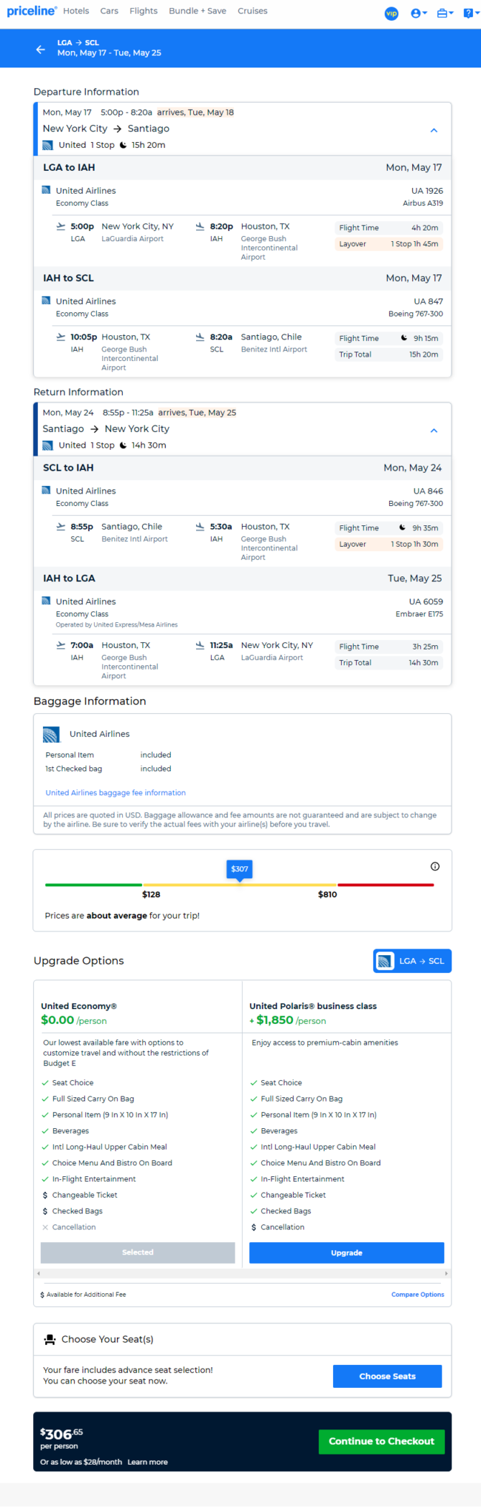
Task: Click the overnight moon icon next to 14h 30m
Action: pyautogui.click(x=123, y=445)
